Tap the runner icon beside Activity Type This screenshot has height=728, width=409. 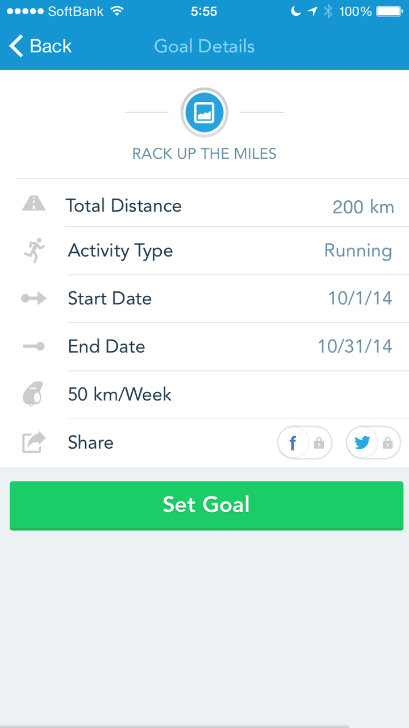click(34, 250)
